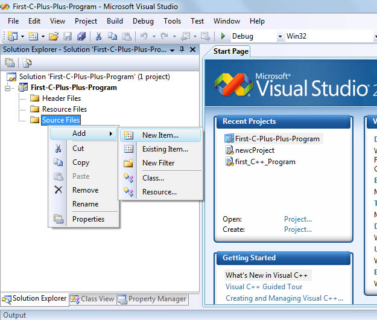Choose New Item... from Add submenu

[160, 135]
